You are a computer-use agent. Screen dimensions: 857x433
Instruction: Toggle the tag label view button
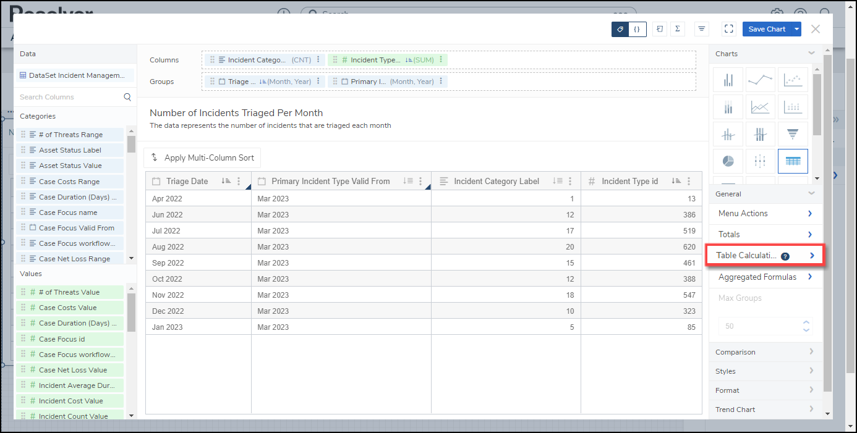point(620,29)
